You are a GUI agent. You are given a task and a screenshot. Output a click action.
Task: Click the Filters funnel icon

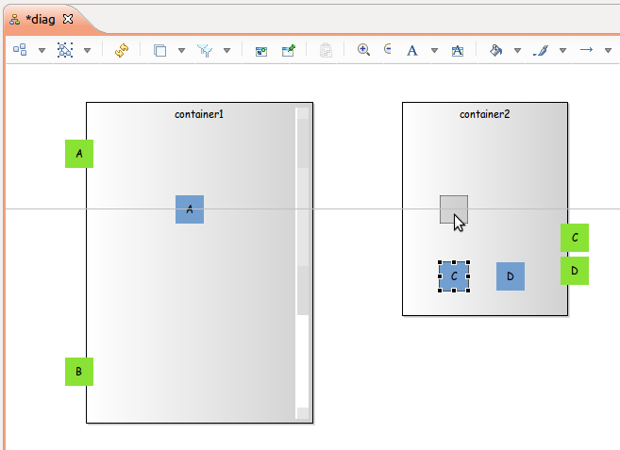pyautogui.click(x=205, y=50)
